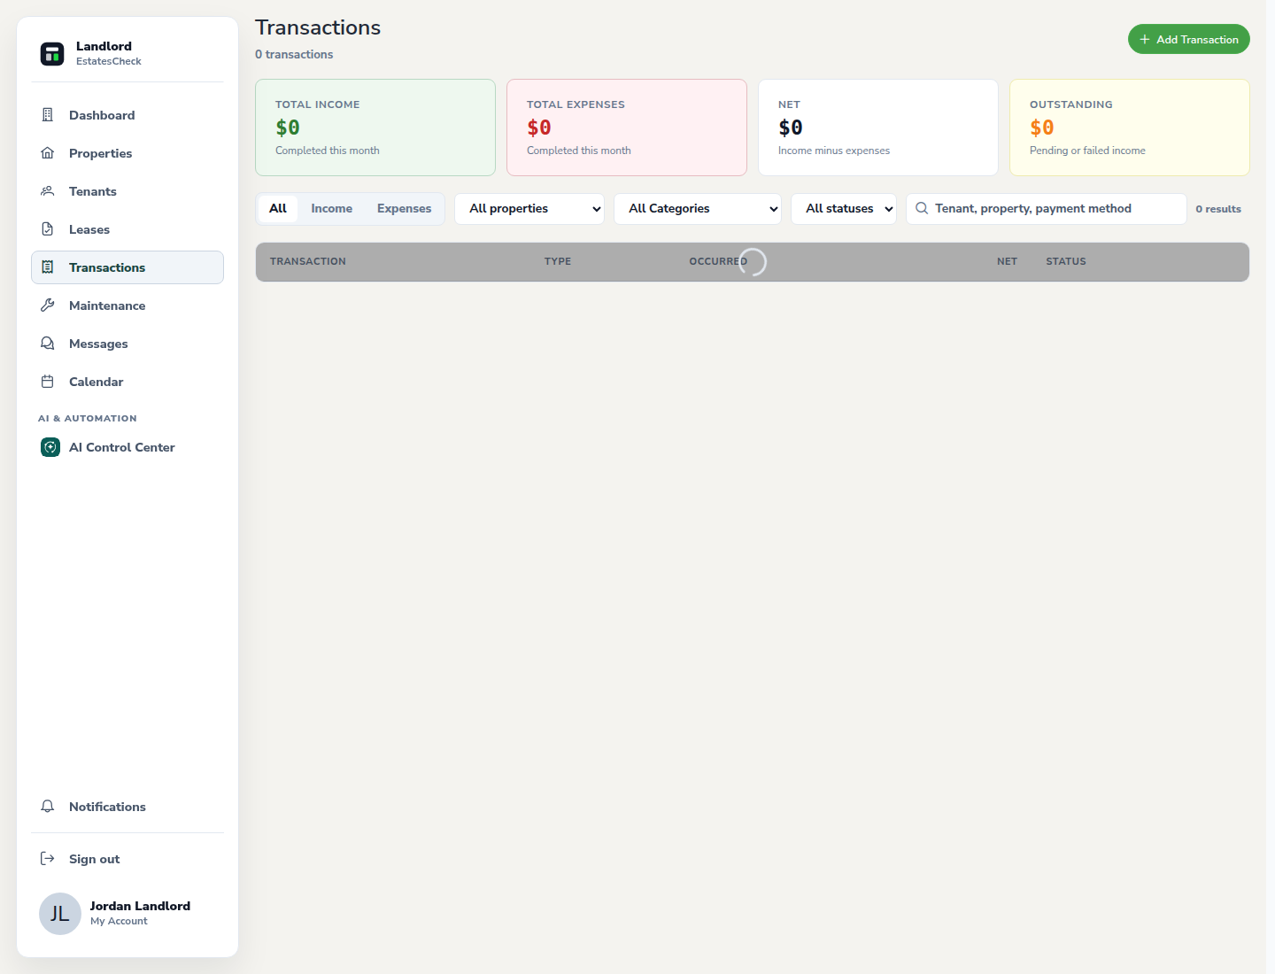Image resolution: width=1275 pixels, height=974 pixels.
Task: Click the EstatesCheck logo icon
Action: pos(52,54)
